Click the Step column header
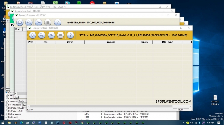Image resolution: width=224 pixels, height=125 pixels. tap(45, 42)
